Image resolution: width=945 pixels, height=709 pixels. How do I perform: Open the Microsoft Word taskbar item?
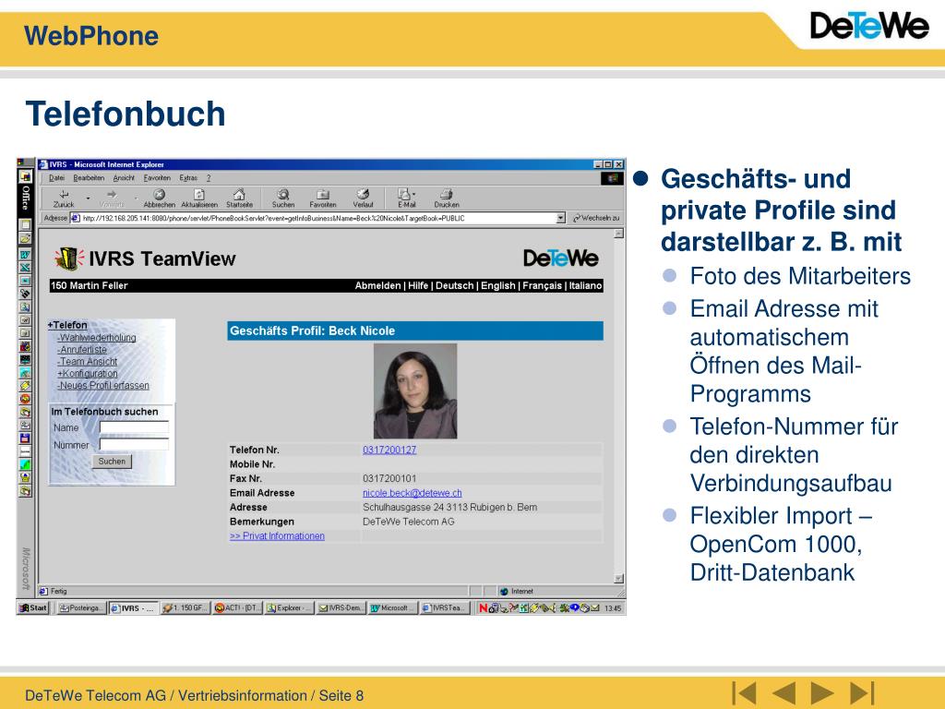393,607
